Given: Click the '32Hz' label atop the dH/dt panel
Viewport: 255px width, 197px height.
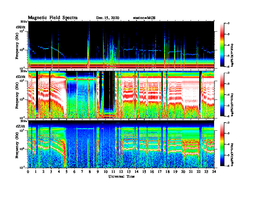Looking at the screenshot, I should [x=24, y=22].
